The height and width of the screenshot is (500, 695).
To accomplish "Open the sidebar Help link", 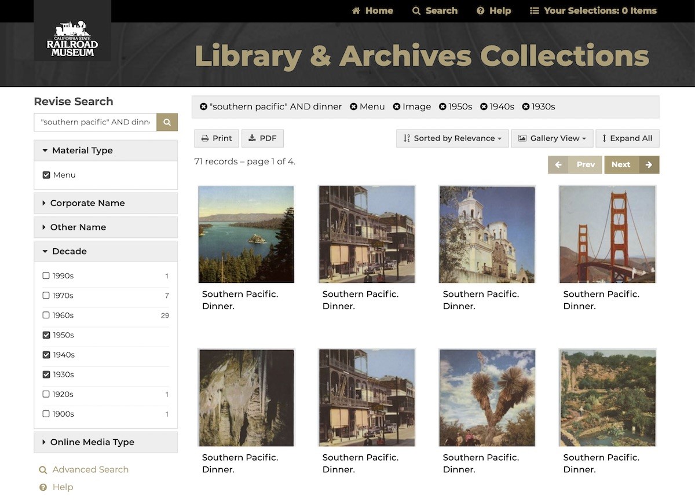I will point(63,487).
